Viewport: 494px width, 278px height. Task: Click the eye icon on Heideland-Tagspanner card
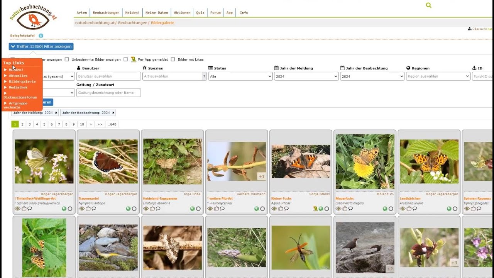(145, 208)
